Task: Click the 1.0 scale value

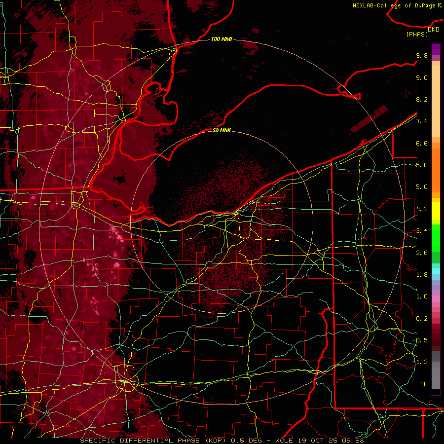Action: tap(422, 296)
